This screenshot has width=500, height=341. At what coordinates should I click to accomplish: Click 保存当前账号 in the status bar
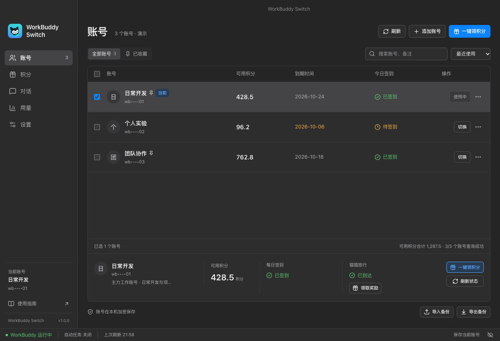point(466,335)
